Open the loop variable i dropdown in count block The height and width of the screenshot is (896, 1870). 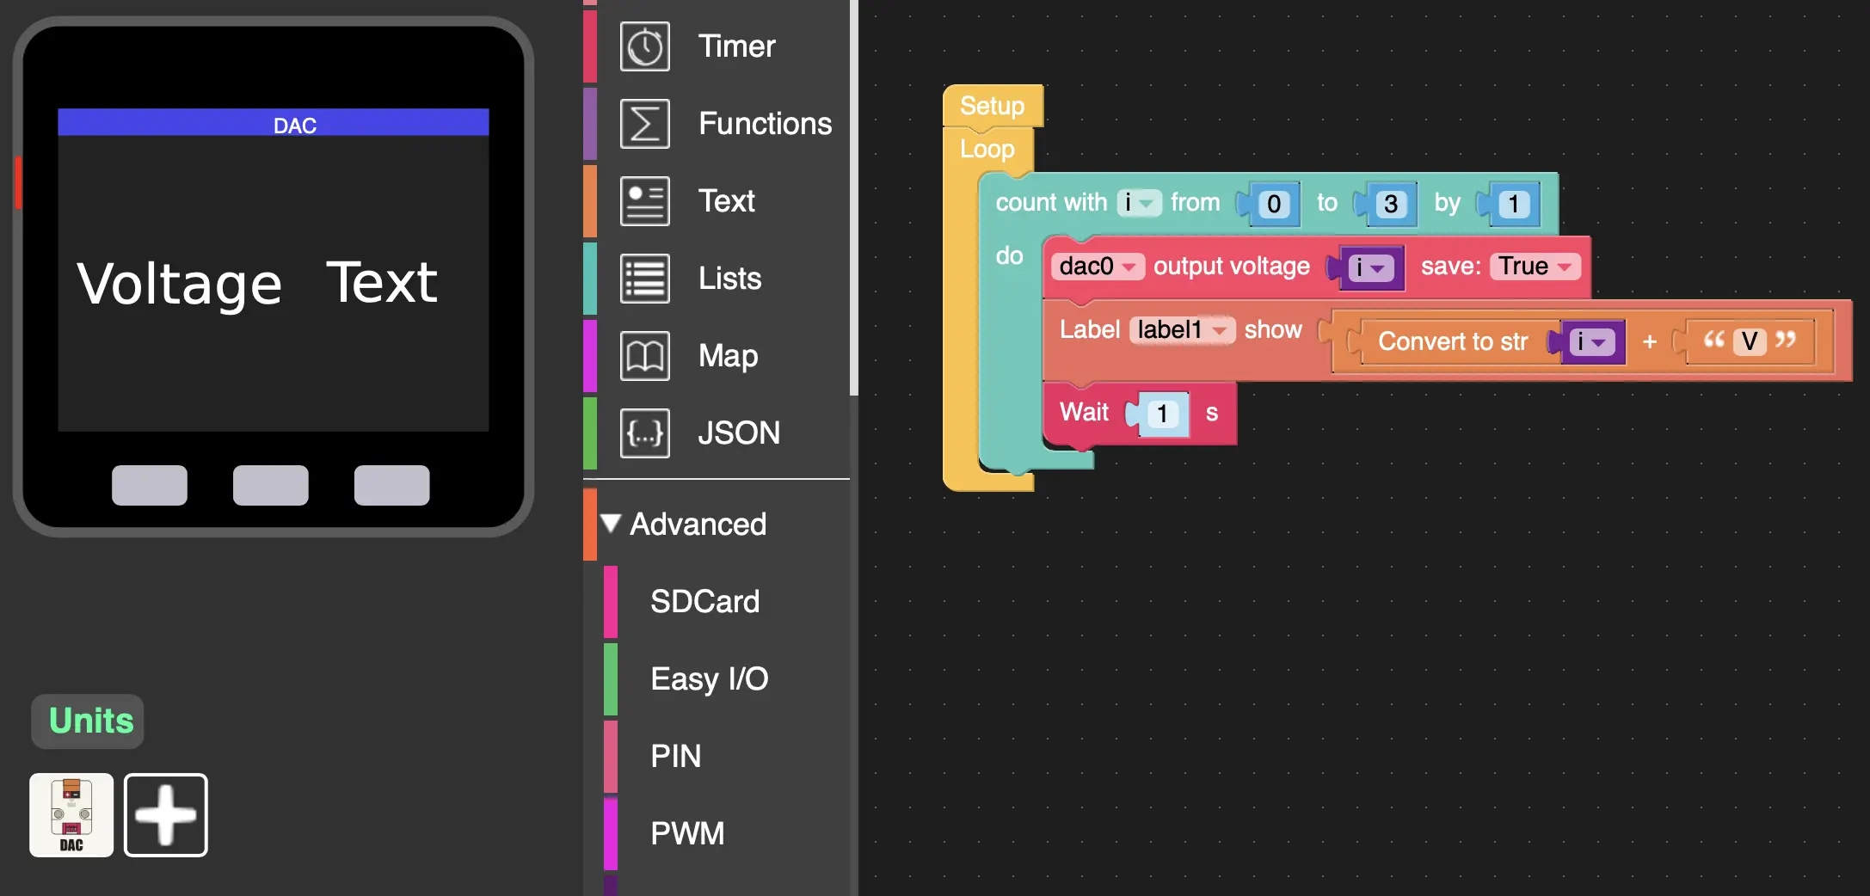(1139, 203)
